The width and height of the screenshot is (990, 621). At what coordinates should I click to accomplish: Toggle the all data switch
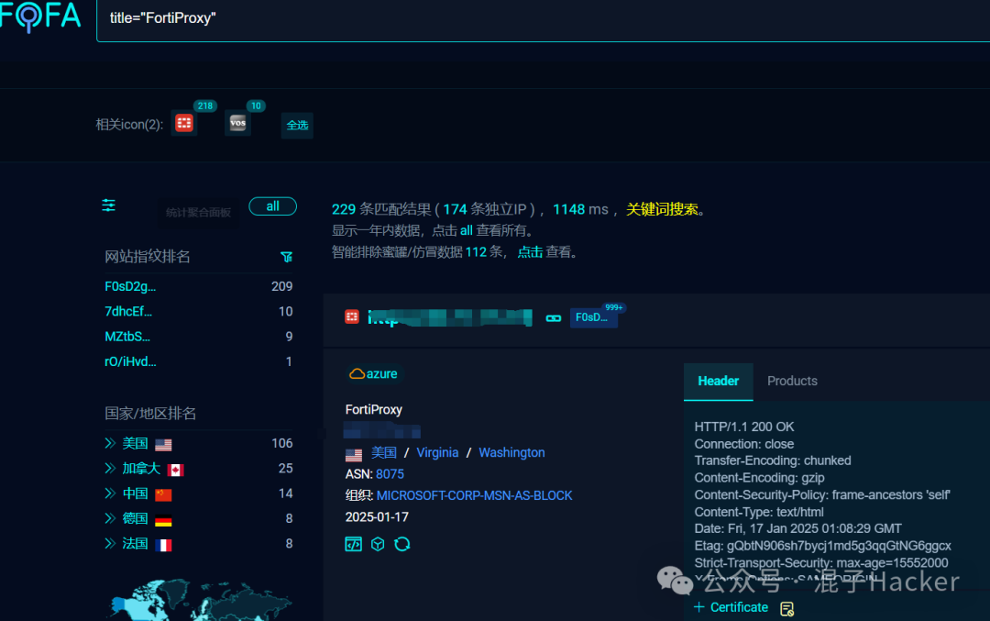tap(273, 206)
